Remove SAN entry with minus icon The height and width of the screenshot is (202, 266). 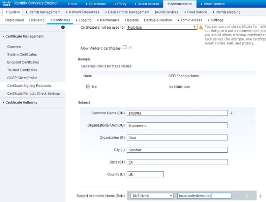238,196
